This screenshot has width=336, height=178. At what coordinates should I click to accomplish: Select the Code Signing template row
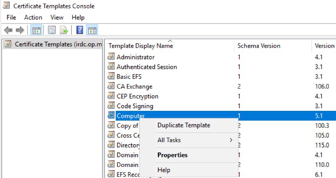[222, 106]
